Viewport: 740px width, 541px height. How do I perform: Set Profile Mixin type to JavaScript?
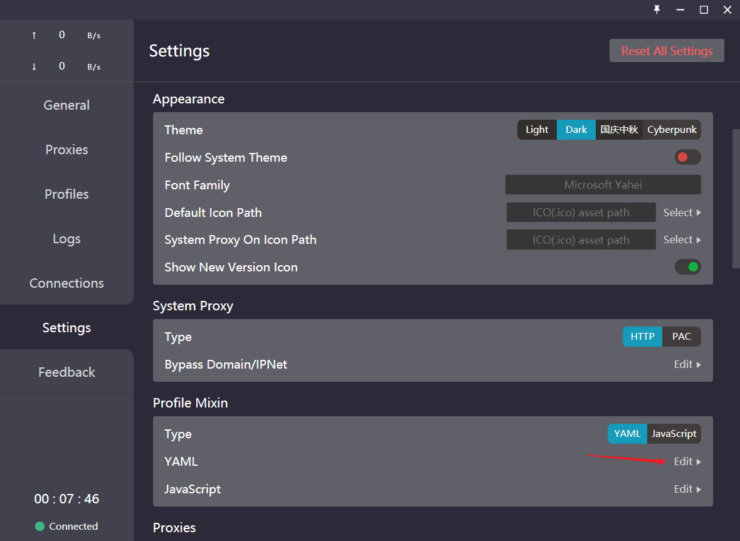[674, 434]
